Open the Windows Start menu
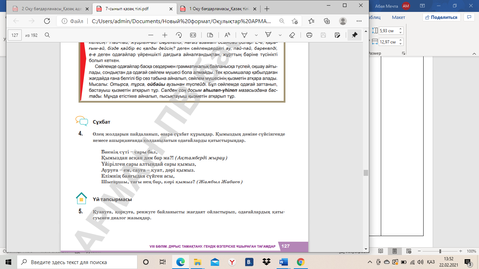The height and width of the screenshot is (269, 479). pyautogui.click(x=8, y=262)
